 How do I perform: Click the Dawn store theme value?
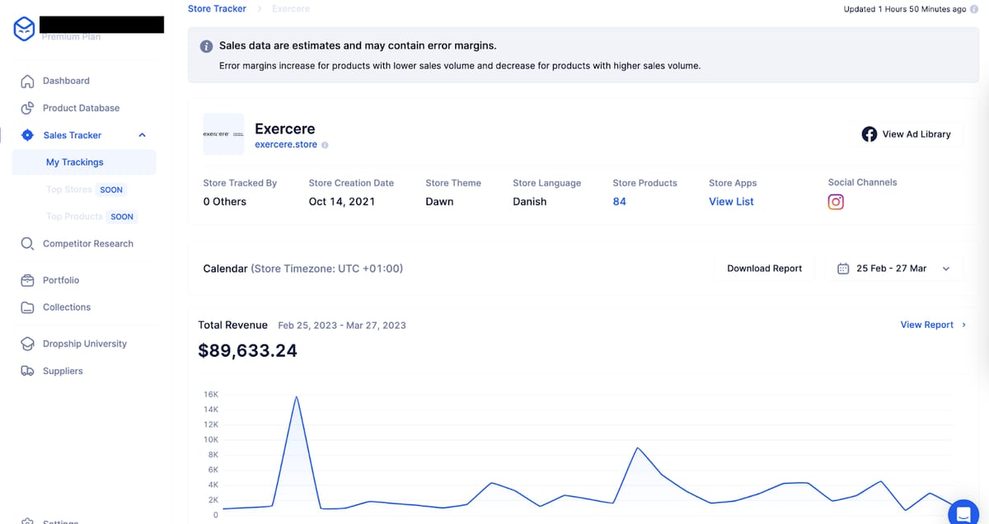pyautogui.click(x=439, y=202)
